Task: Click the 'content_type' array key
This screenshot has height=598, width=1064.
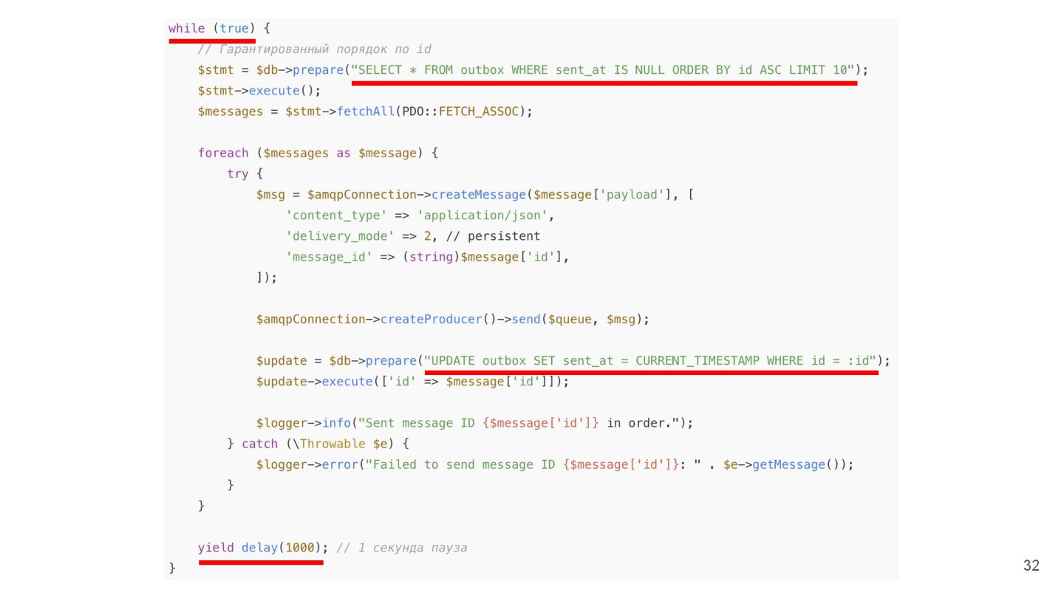Action: [x=336, y=216]
